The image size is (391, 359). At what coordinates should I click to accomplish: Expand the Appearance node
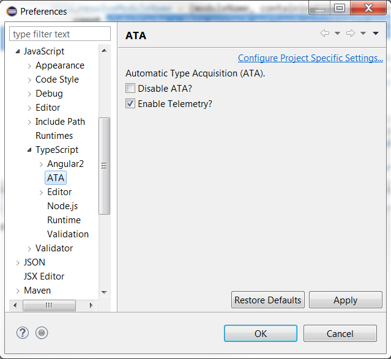tap(29, 66)
